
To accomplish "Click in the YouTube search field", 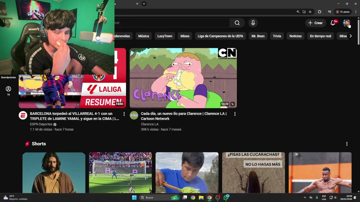I will pos(172,23).
